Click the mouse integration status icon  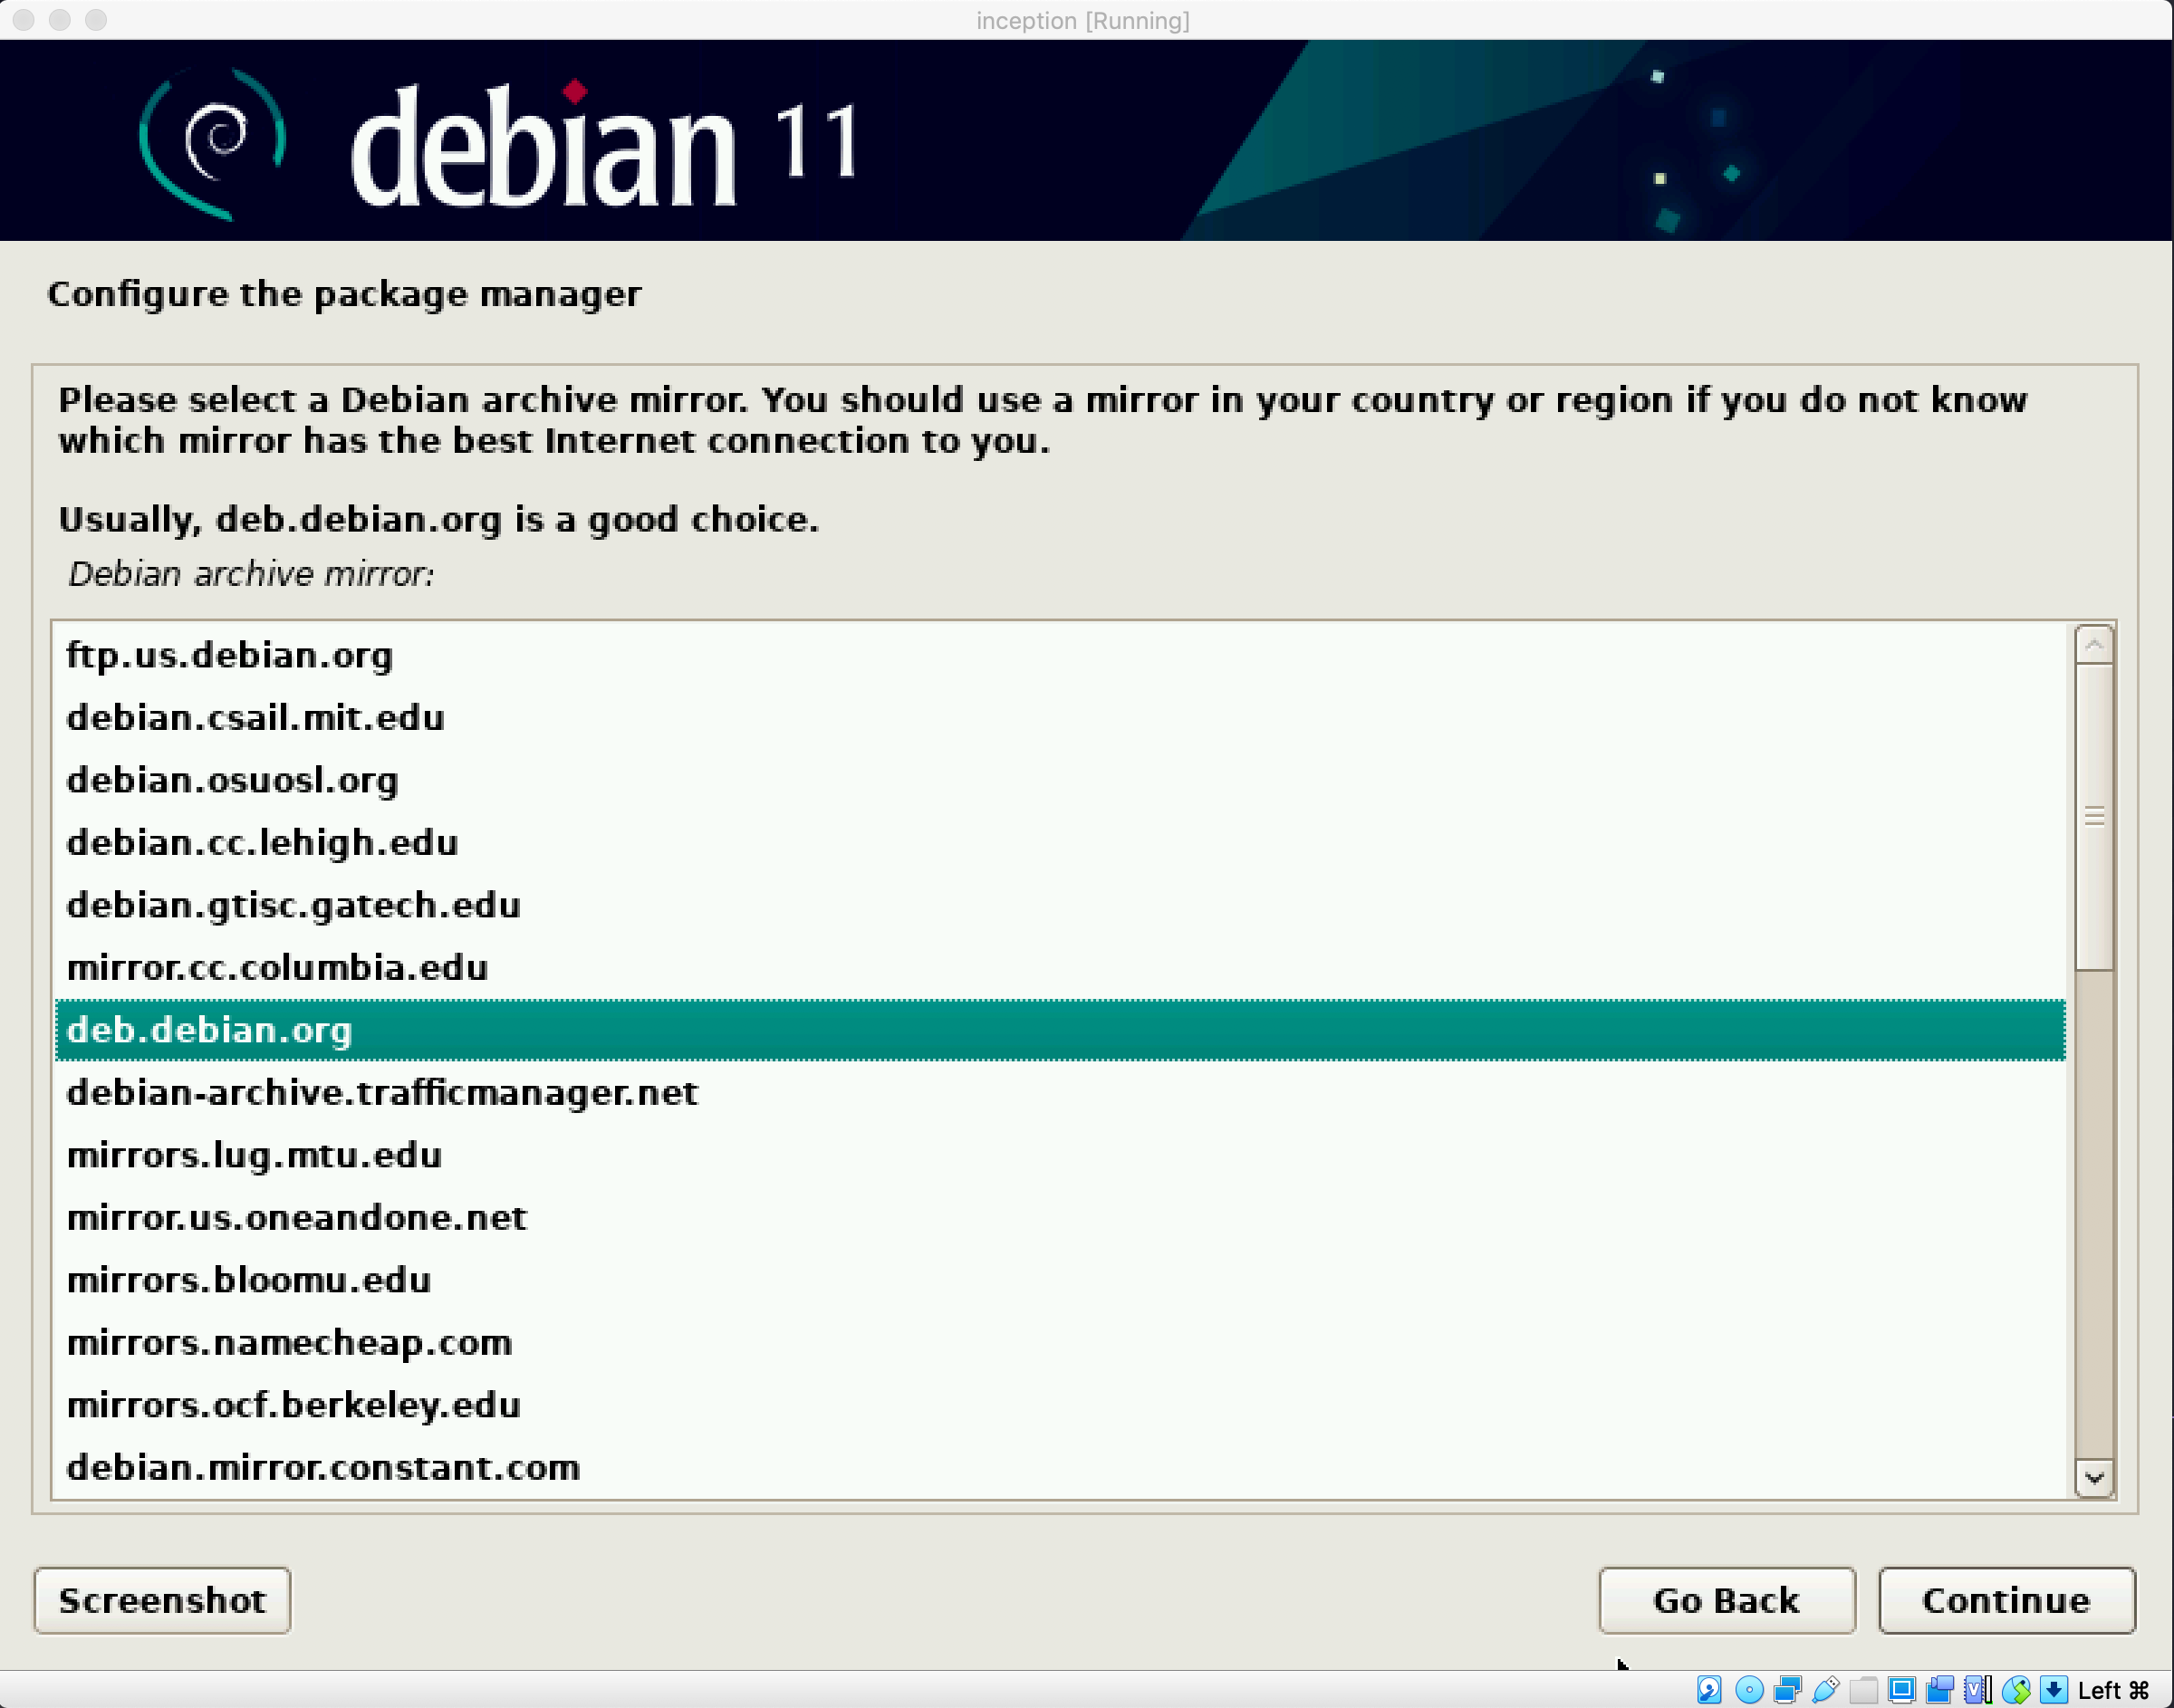[2016, 1690]
